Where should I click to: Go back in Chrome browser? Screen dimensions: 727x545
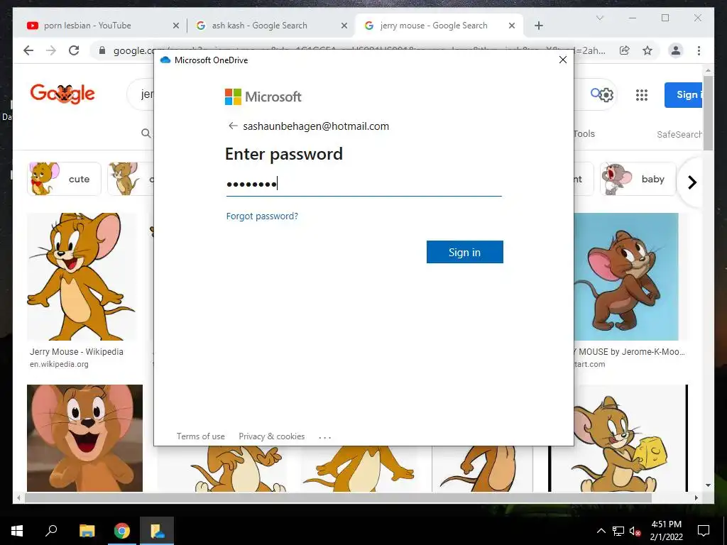pyautogui.click(x=28, y=50)
